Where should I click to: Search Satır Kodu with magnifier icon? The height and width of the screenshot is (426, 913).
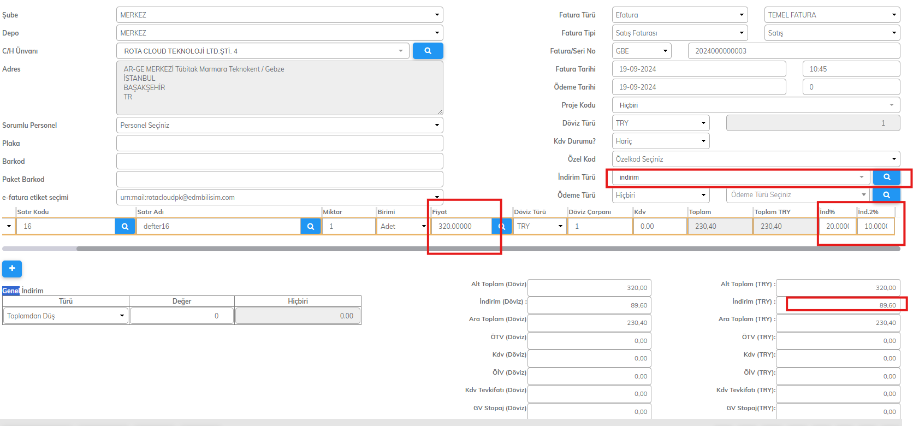(125, 226)
